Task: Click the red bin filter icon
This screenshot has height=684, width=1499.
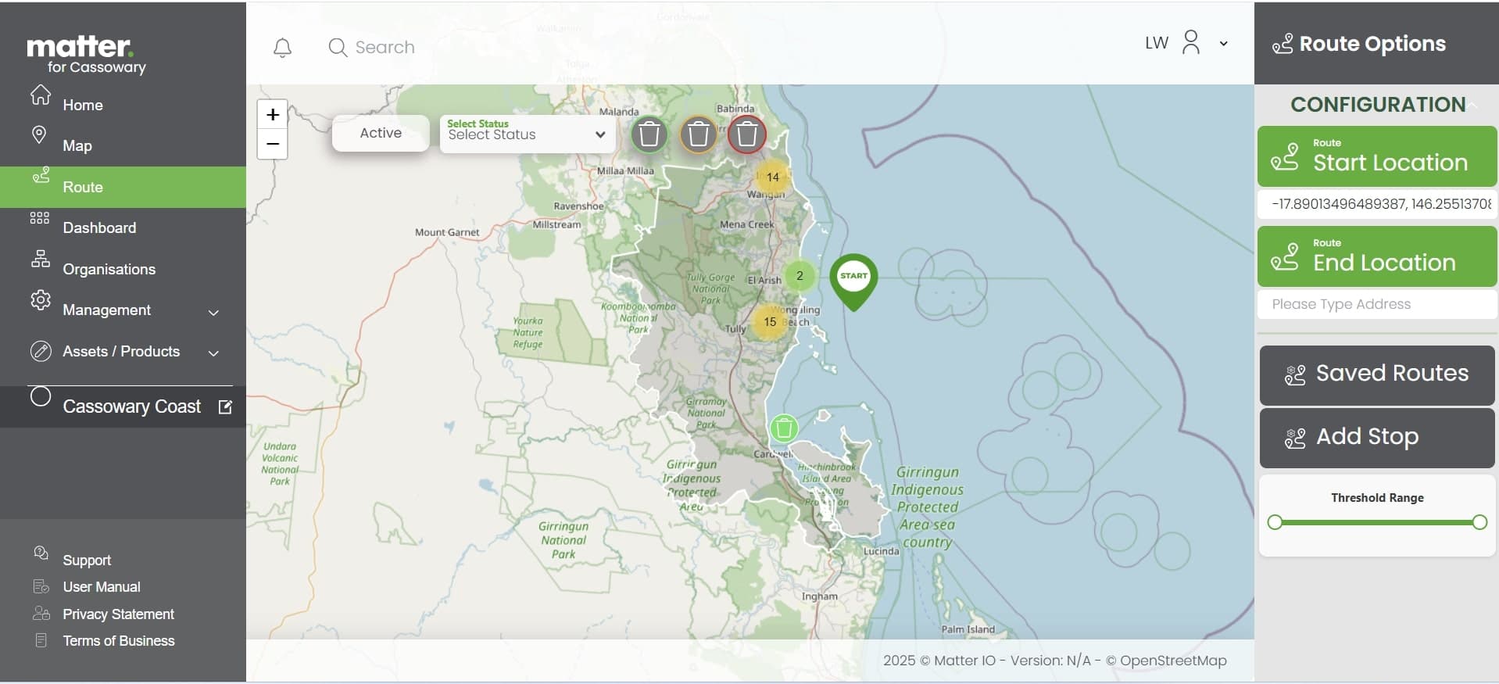Action: pos(746,134)
